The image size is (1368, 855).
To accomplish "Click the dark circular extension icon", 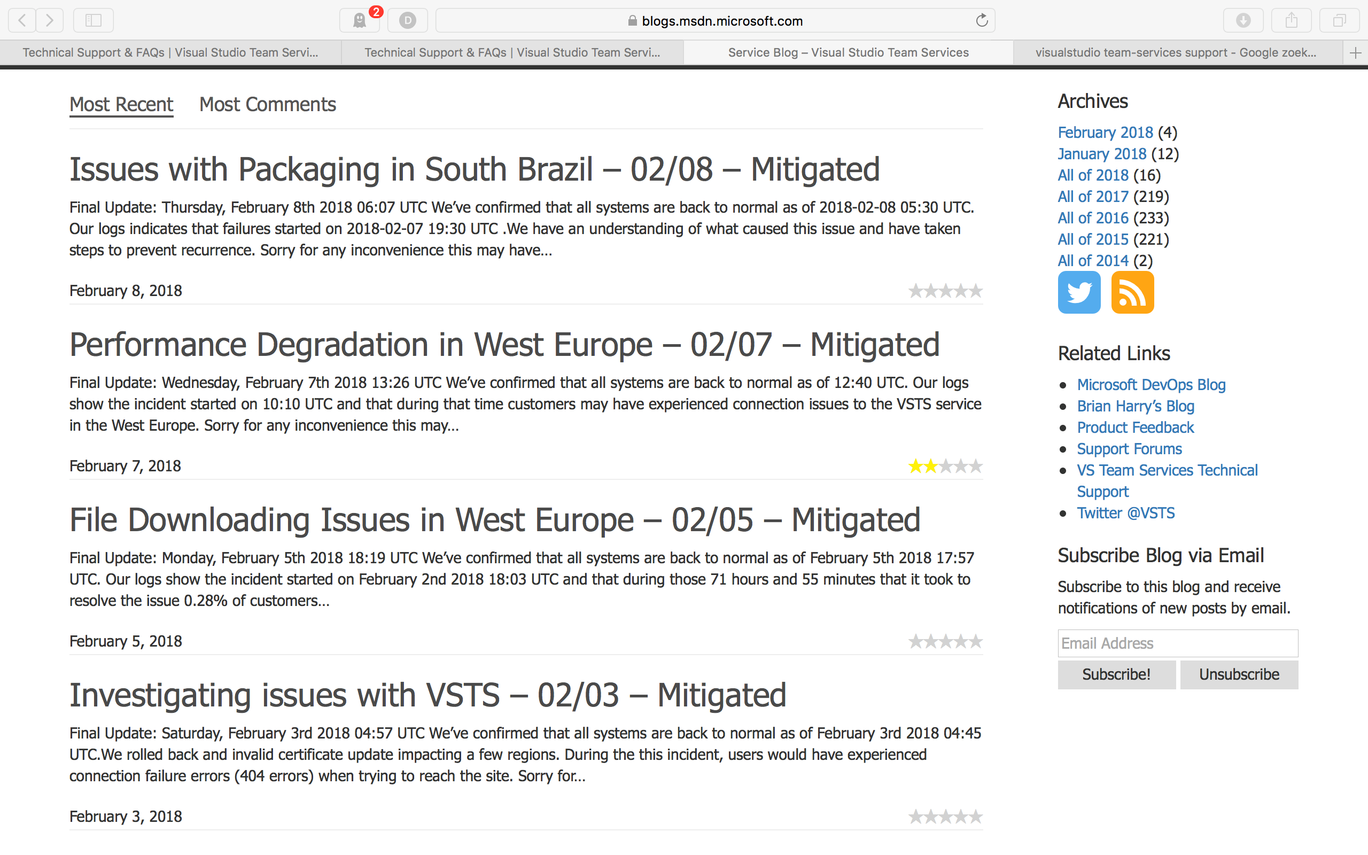I will [408, 20].
